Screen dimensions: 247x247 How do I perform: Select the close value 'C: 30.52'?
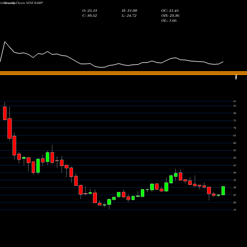click(89, 16)
